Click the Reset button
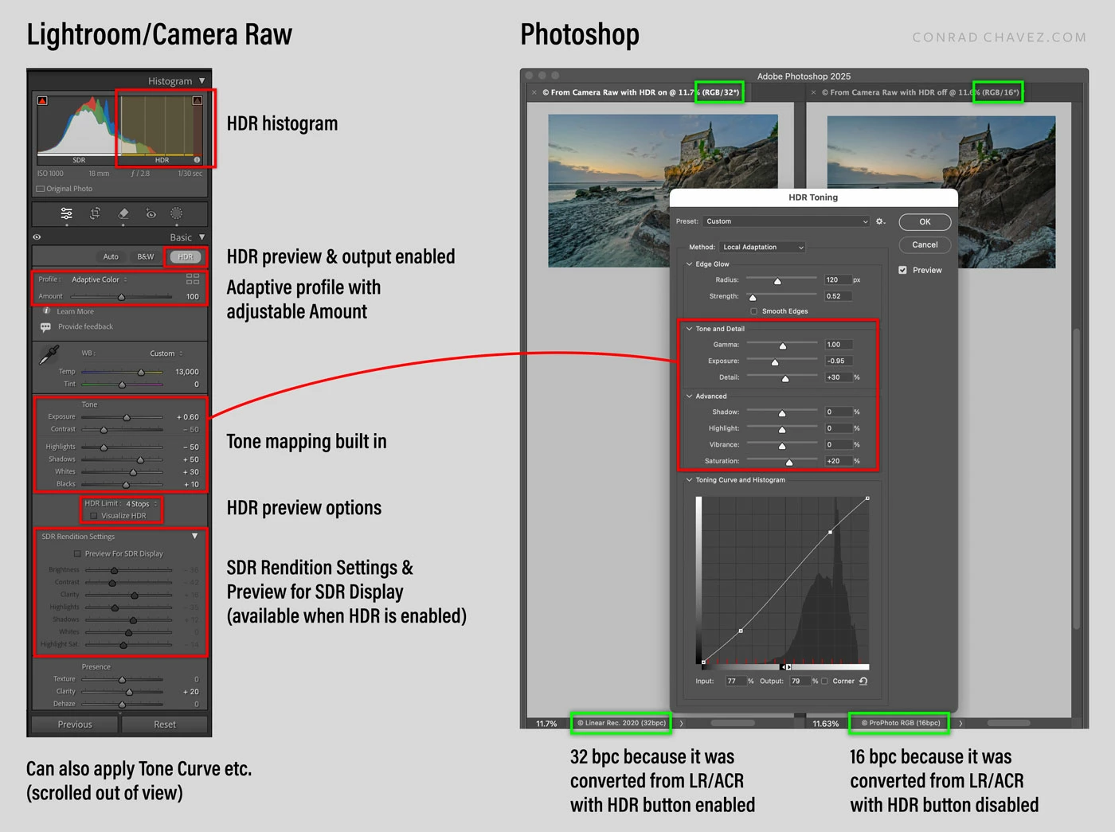Viewport: 1115px width, 832px height. tap(165, 725)
